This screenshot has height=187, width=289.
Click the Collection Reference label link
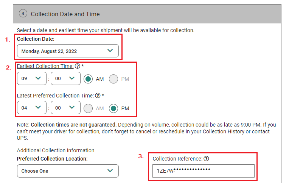(x=177, y=159)
